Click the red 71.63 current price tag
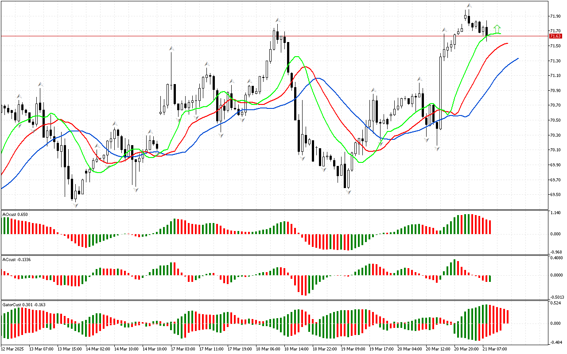The image size is (567, 354). pos(555,36)
